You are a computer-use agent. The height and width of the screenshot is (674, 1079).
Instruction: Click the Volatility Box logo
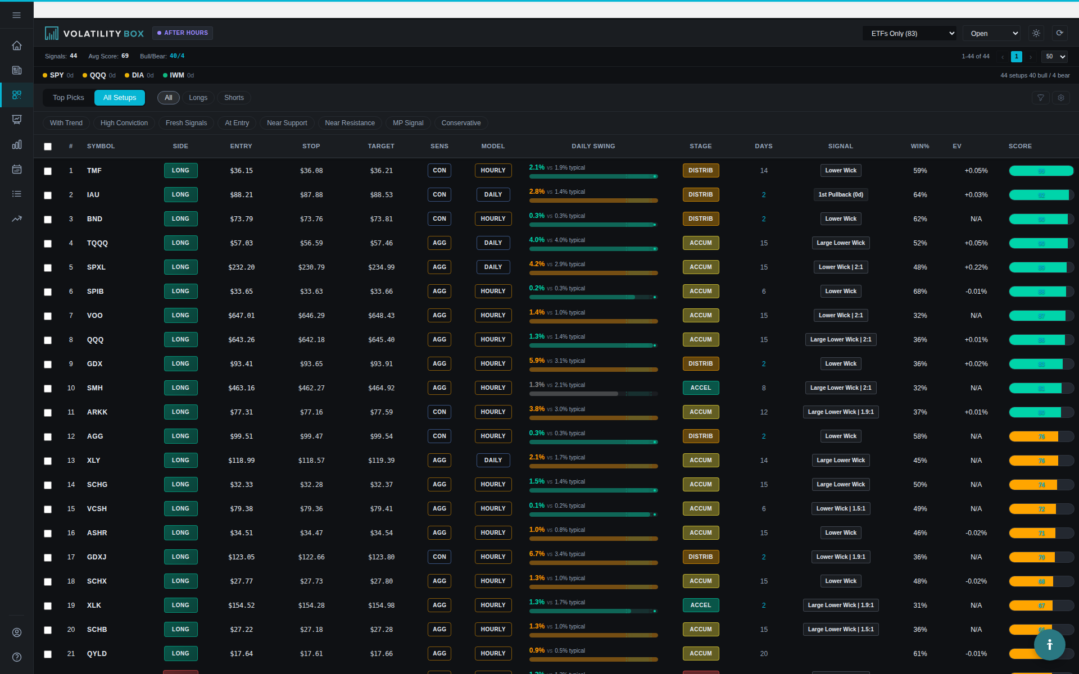[x=94, y=34]
